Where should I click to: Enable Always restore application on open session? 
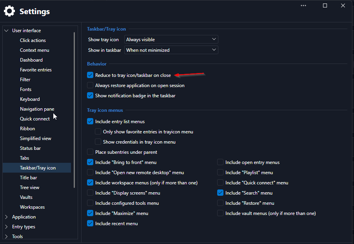coord(90,85)
